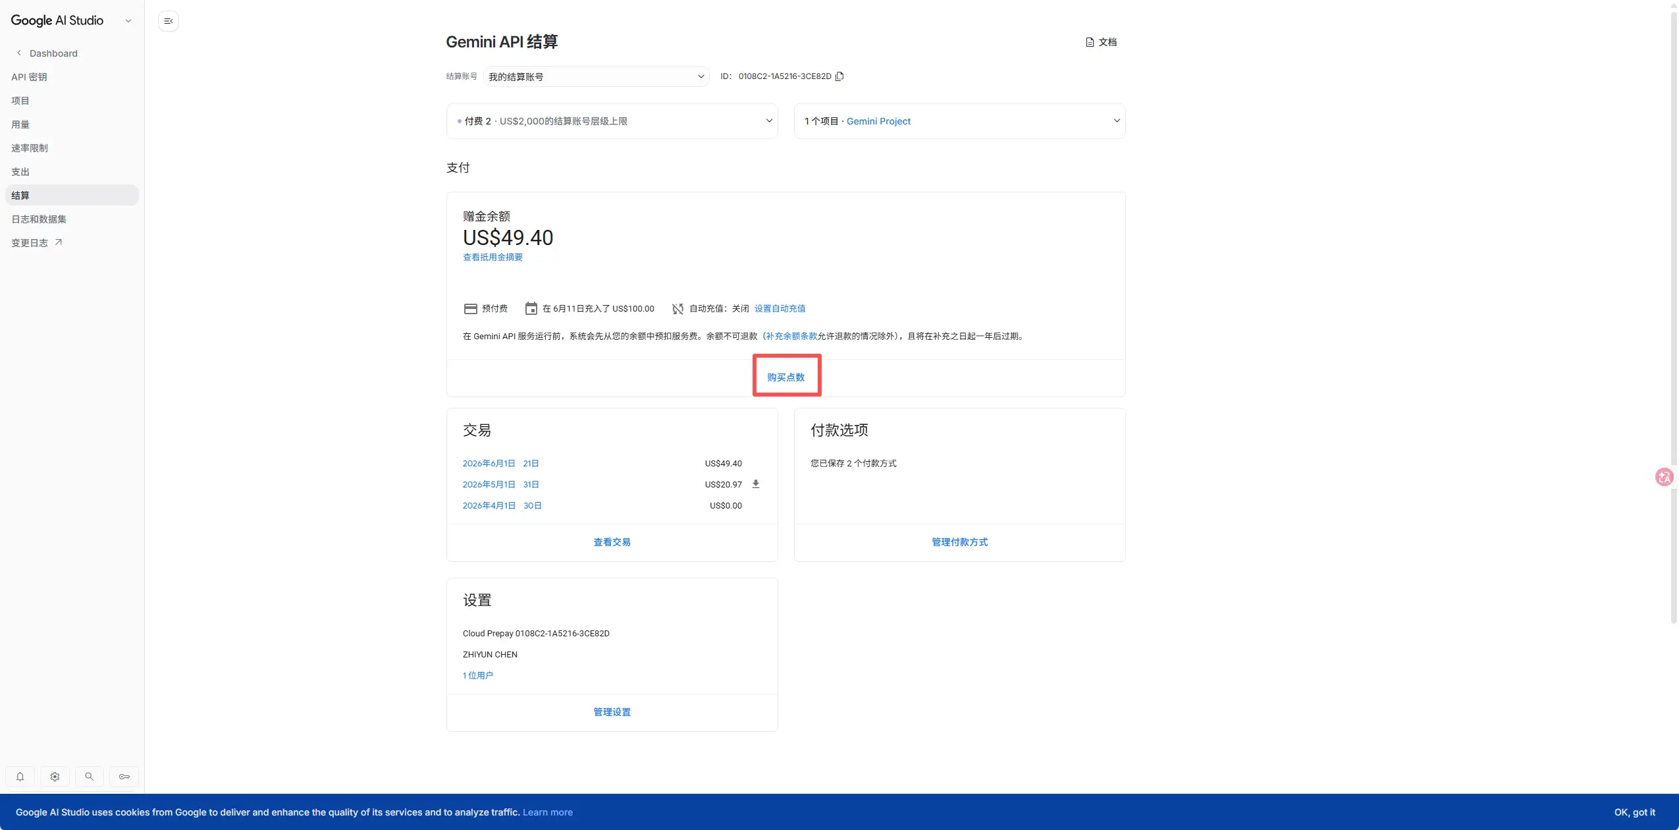Download the 2026年5月1日 transaction invoice
Image resolution: width=1679 pixels, height=830 pixels.
coord(756,484)
